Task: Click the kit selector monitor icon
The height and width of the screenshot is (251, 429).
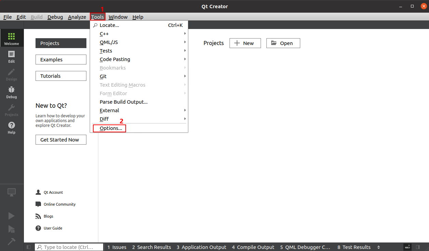Action: coord(12,192)
